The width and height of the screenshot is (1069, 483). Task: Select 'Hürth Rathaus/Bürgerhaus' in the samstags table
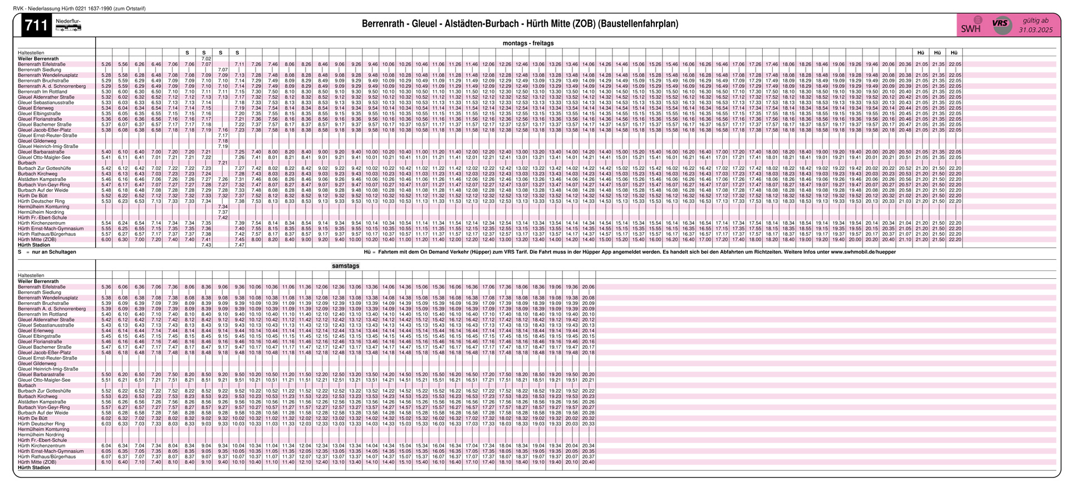[x=46, y=456]
